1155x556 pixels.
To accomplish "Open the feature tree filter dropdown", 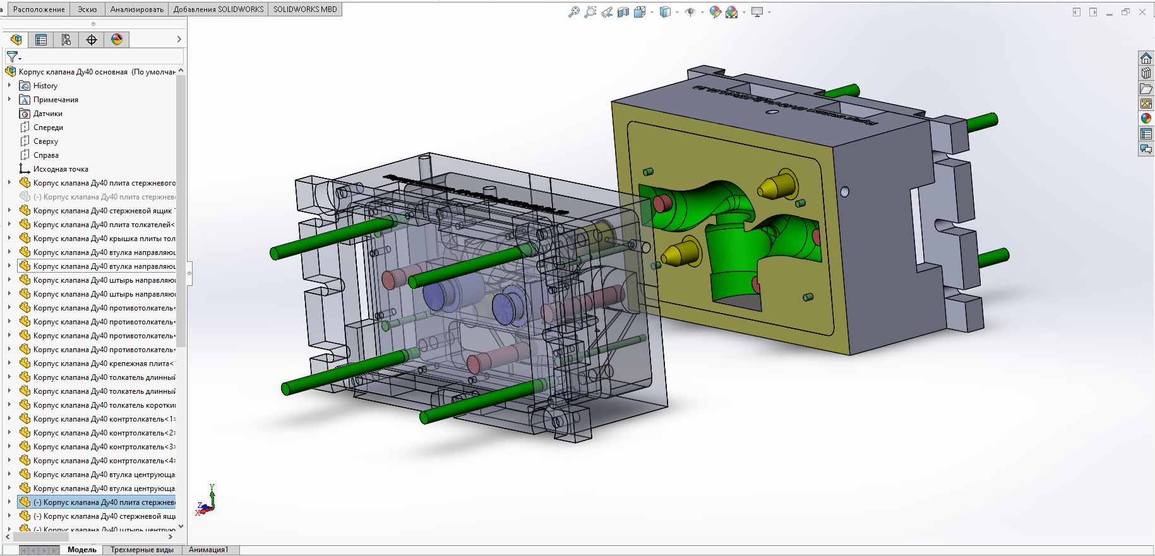I will tap(13, 57).
